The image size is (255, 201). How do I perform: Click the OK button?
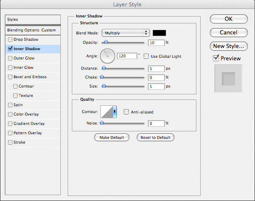pos(229,19)
